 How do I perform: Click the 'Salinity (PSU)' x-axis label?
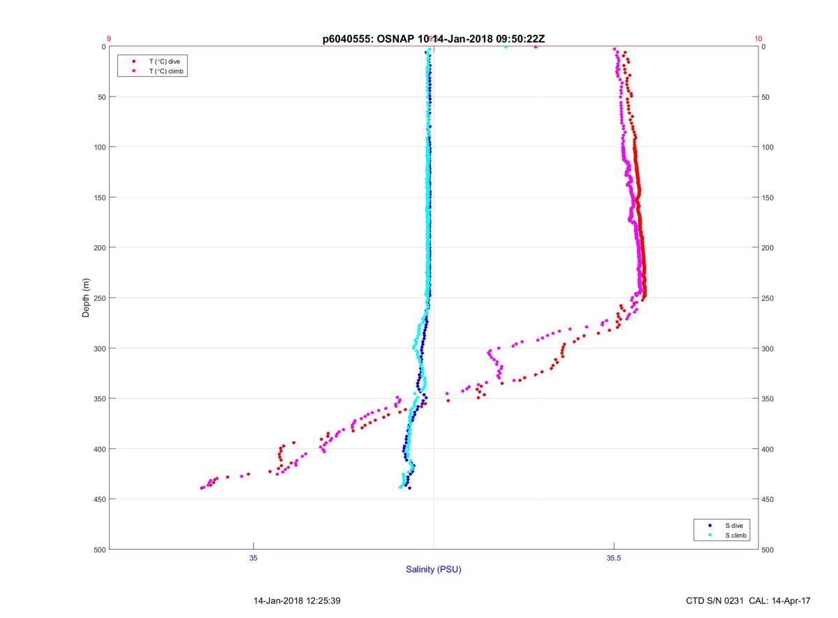click(x=434, y=569)
